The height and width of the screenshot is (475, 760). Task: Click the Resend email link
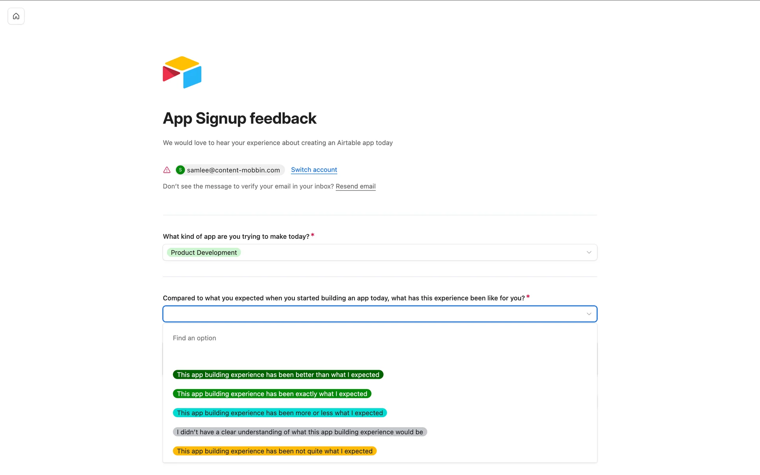pos(355,186)
